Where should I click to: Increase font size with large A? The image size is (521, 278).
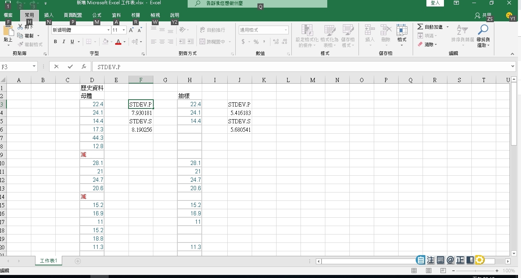point(132,30)
